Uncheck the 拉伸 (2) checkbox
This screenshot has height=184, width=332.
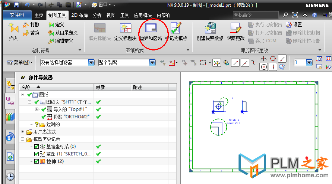pos(37,161)
